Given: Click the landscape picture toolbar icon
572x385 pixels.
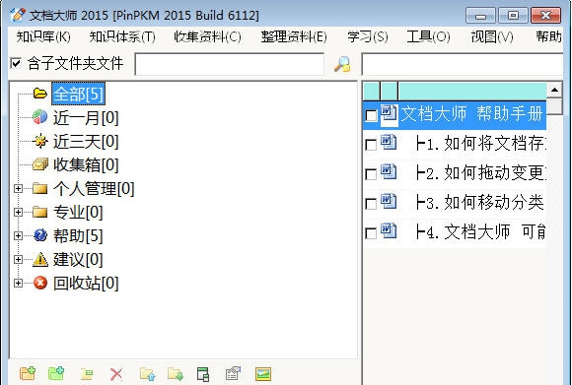Looking at the screenshot, I should pyautogui.click(x=263, y=374).
